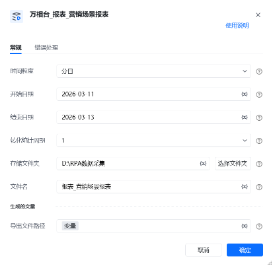Confirm with the 确定 button
273x266 pixels.
245,250
